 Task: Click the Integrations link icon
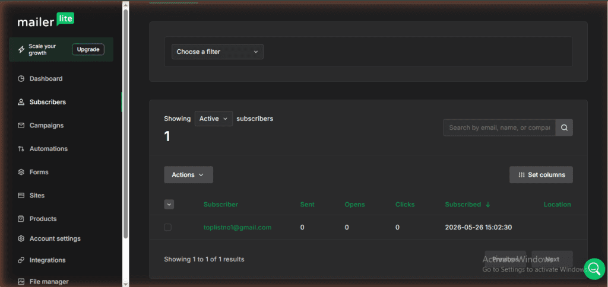(x=21, y=260)
